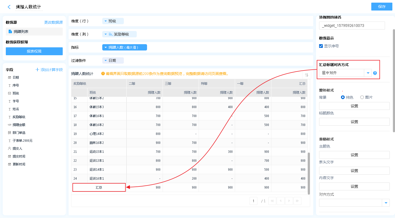Open the 对齐方式 dropdown at bottom
This screenshot has width=395, height=218.
point(386,203)
